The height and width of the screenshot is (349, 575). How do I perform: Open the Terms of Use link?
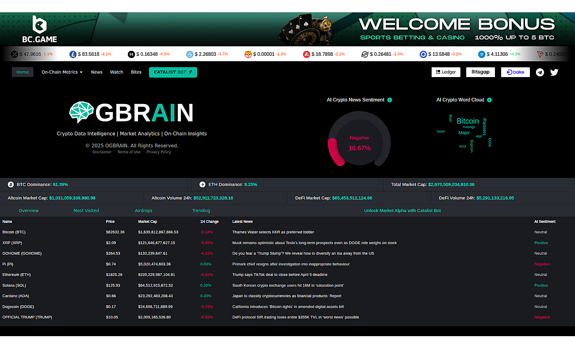click(129, 152)
